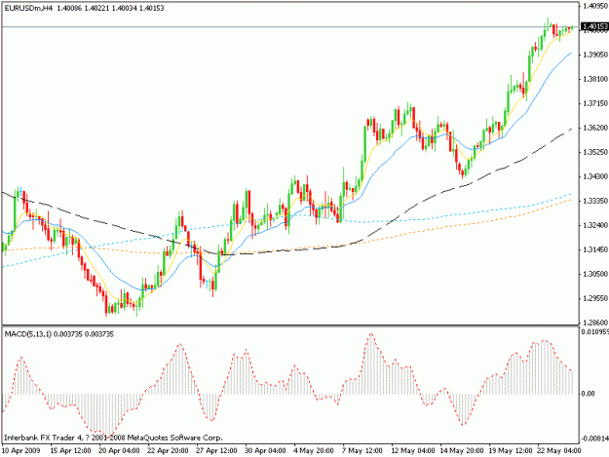Click the Interbank FX Trader 4 copyright text
The image size is (609, 457).
113,438
